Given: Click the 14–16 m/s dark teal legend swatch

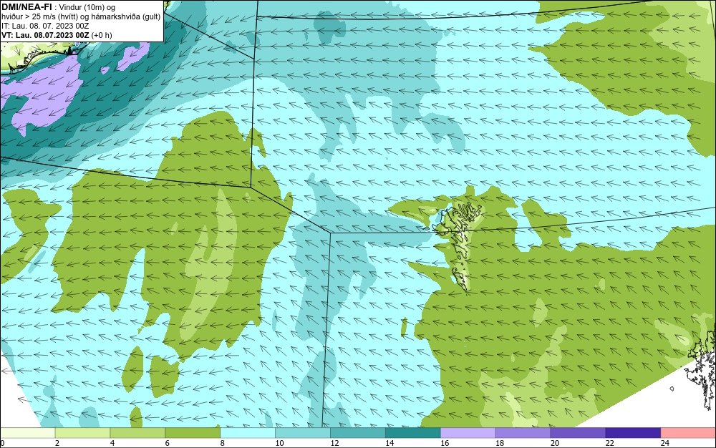Looking at the screenshot, I should [413, 433].
